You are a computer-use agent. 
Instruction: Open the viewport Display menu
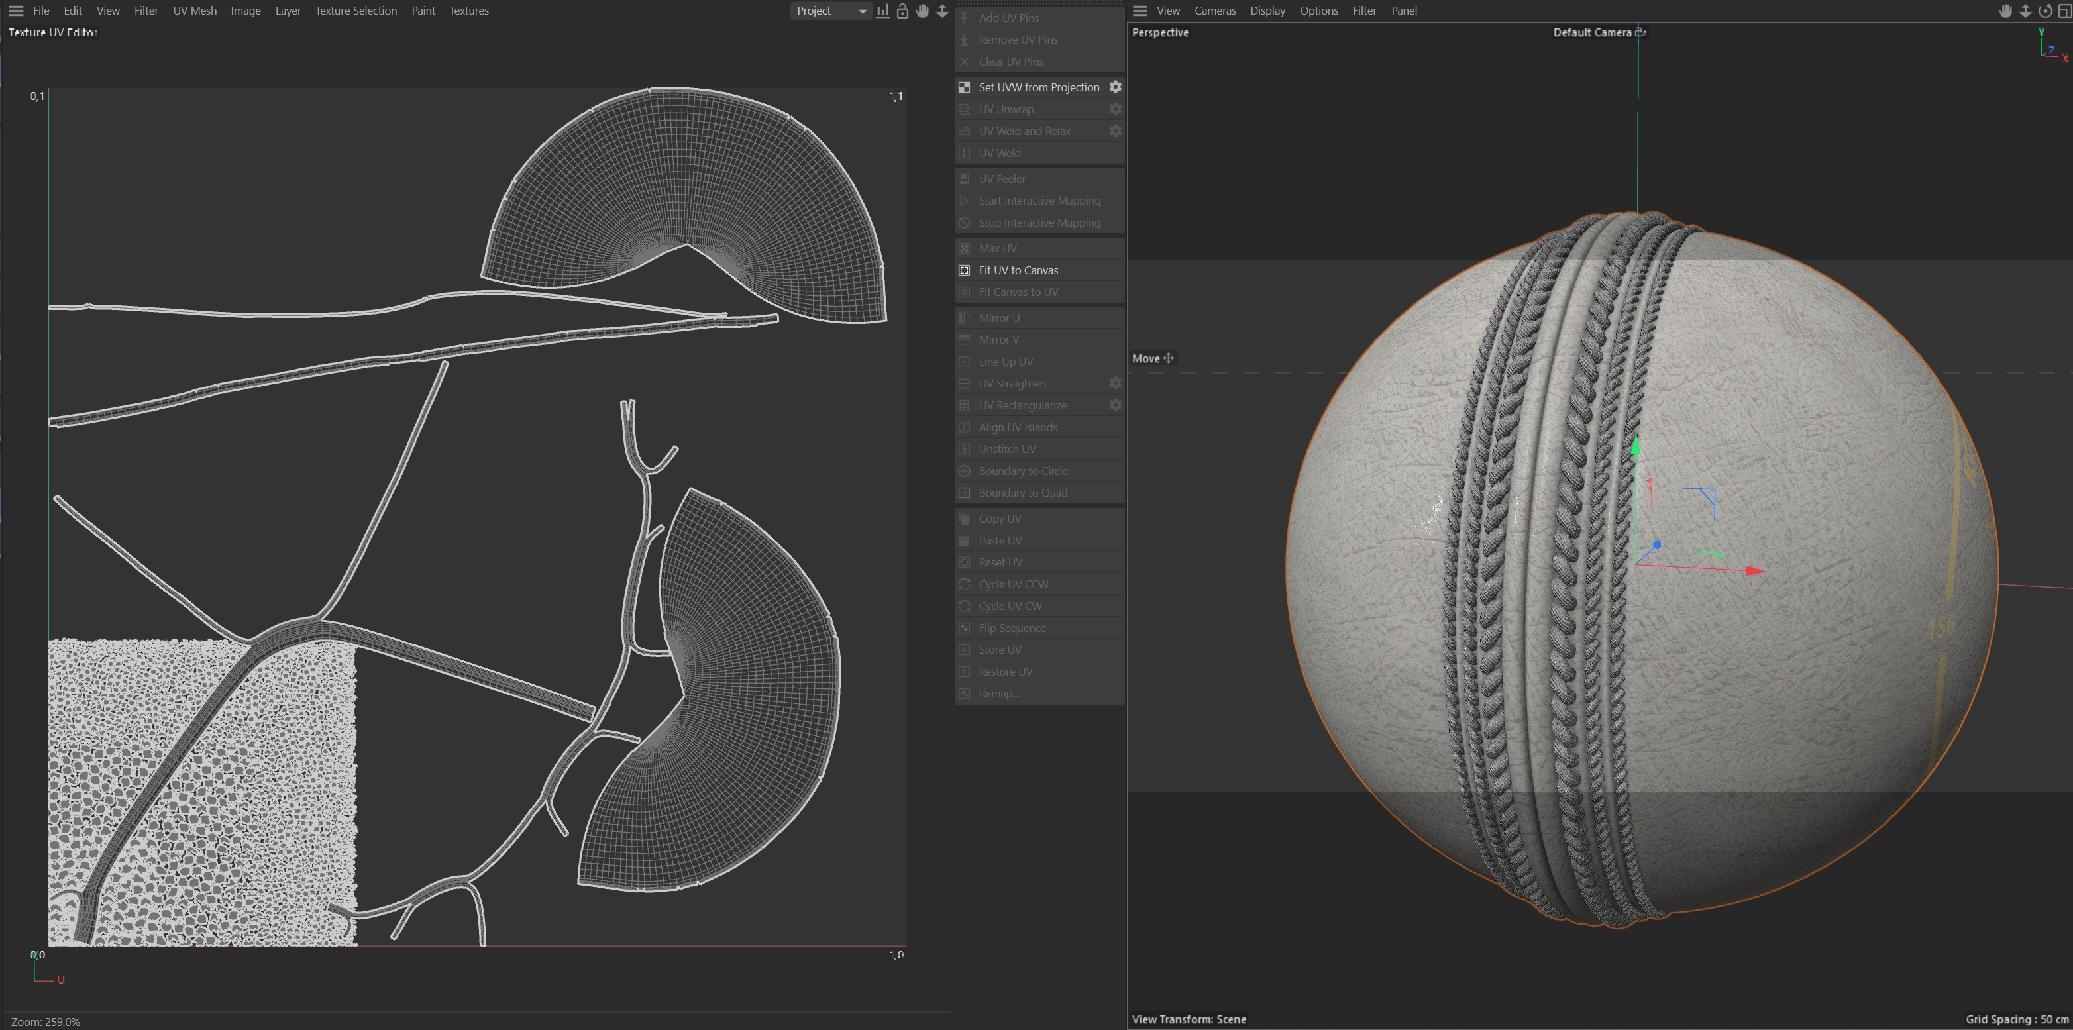point(1267,11)
